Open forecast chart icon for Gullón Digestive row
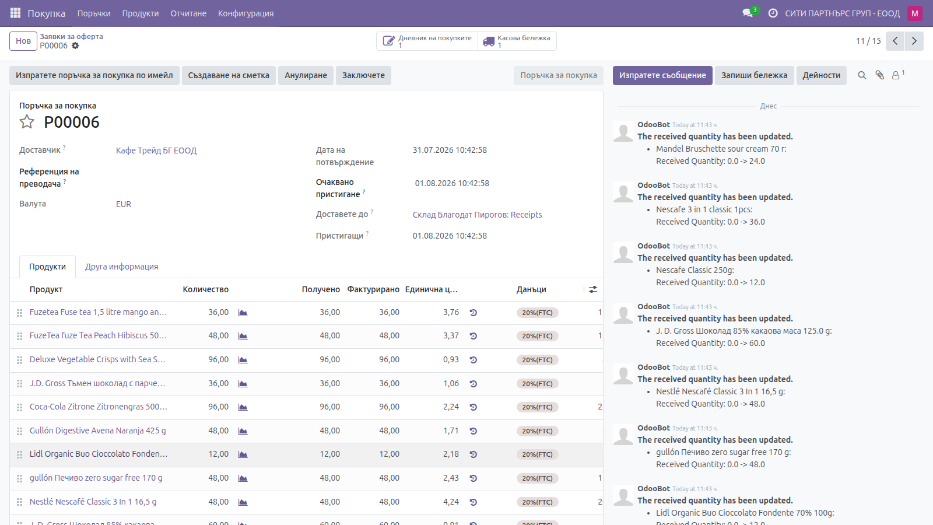The image size is (933, 525). tap(243, 431)
